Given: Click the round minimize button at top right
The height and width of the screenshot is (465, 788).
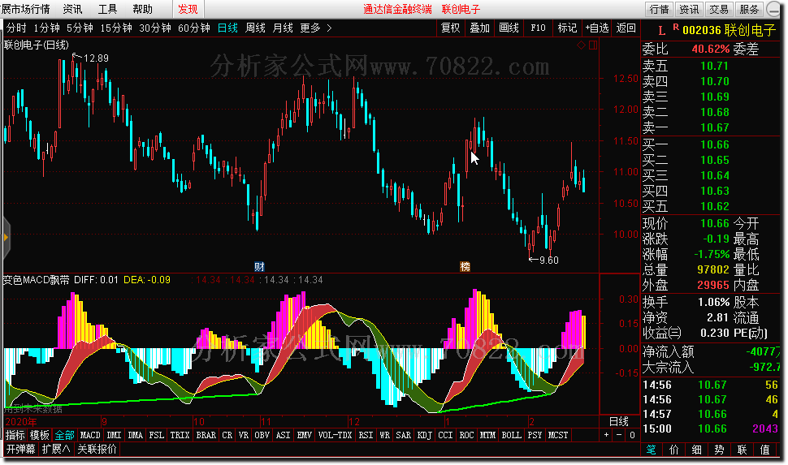Looking at the screenshot, I should tap(774, 9).
